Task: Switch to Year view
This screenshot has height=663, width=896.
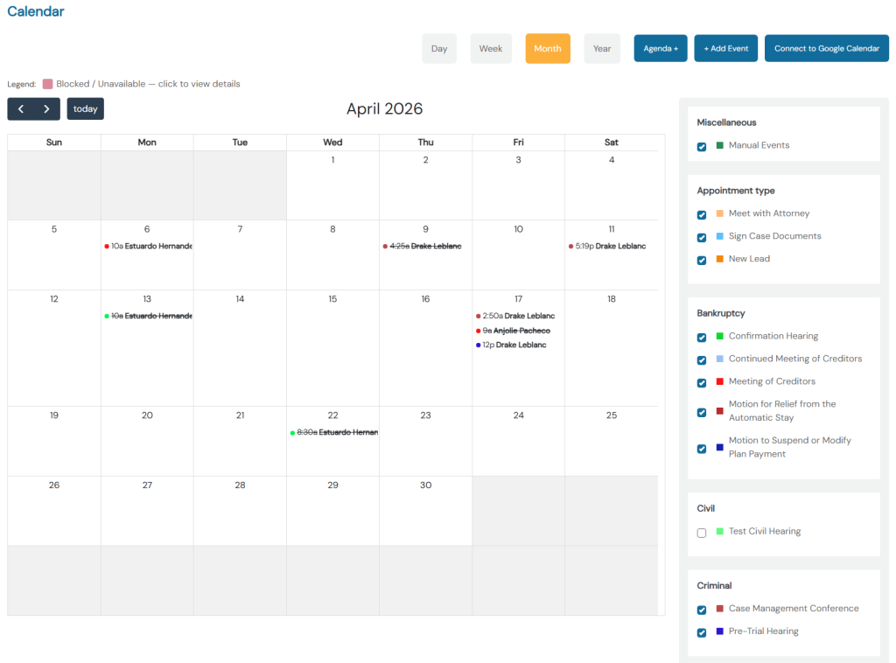Action: pyautogui.click(x=602, y=48)
